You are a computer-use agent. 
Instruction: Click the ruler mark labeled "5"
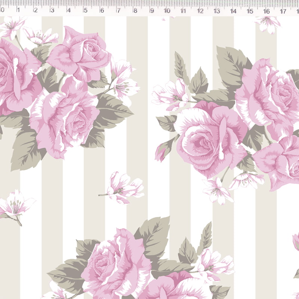[x=86, y=10]
